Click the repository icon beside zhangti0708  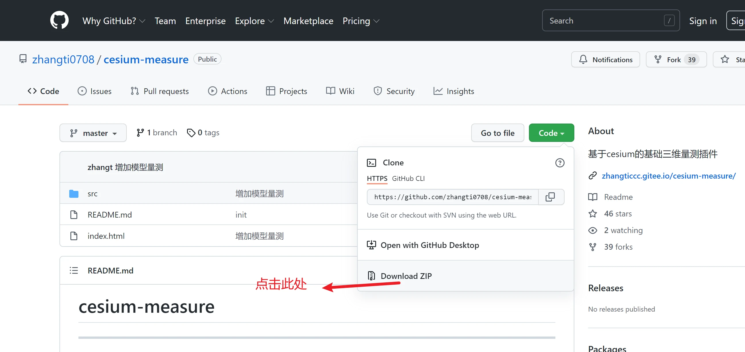23,59
